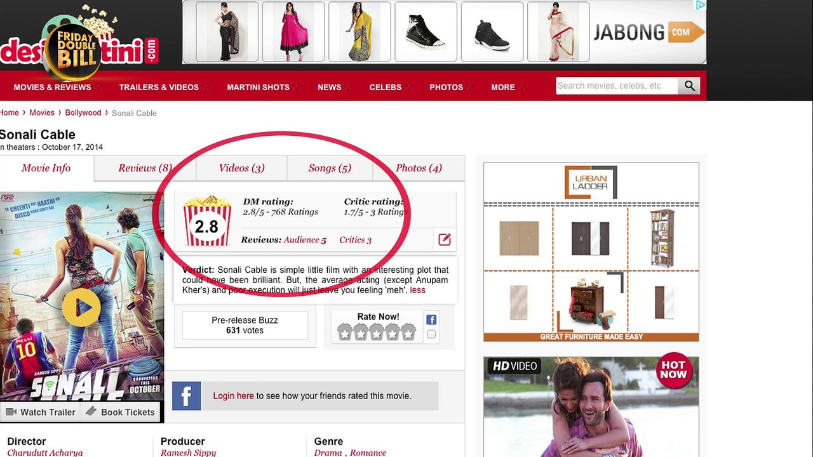The image size is (813, 457).
Task: Click the Hot Now badge on the video
Action: [x=673, y=370]
